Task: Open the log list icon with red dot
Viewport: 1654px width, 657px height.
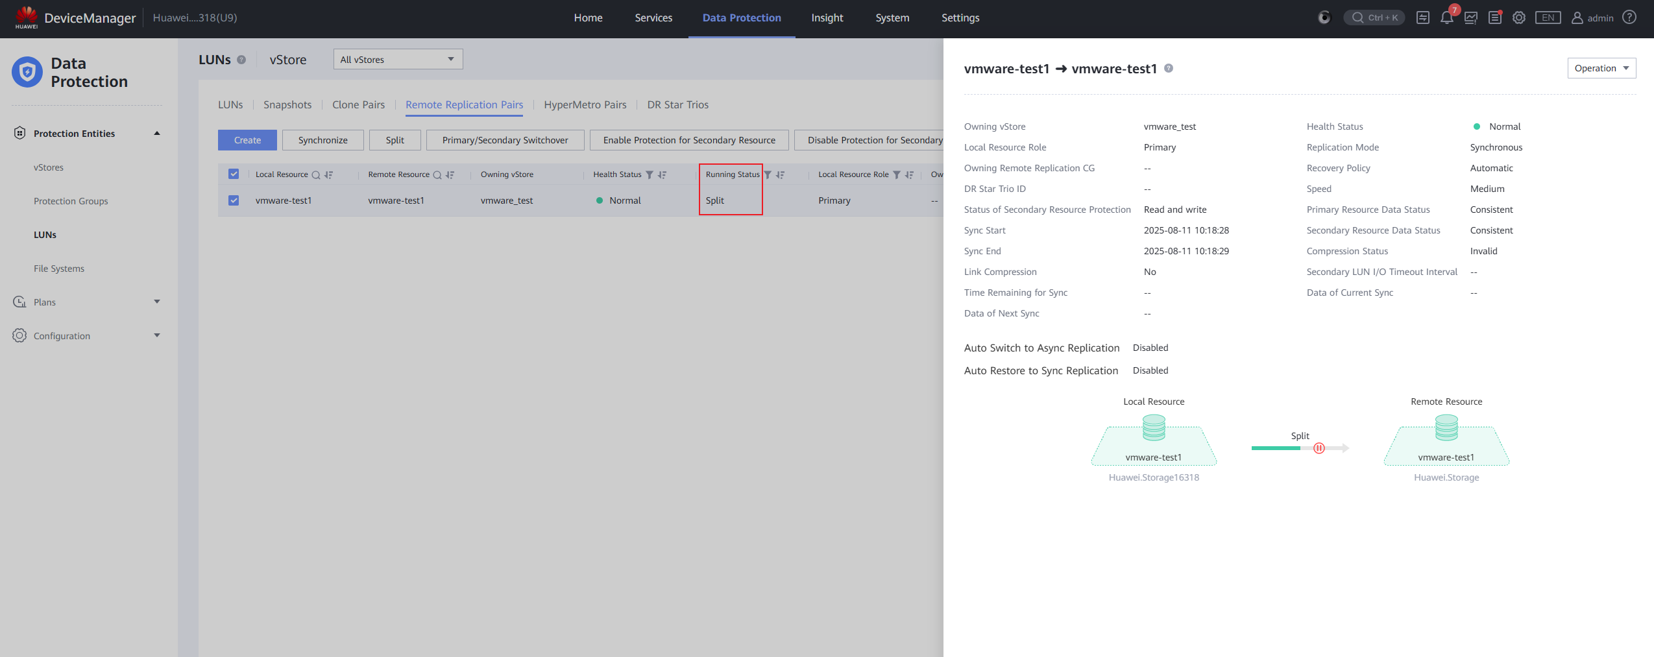Action: point(1495,18)
